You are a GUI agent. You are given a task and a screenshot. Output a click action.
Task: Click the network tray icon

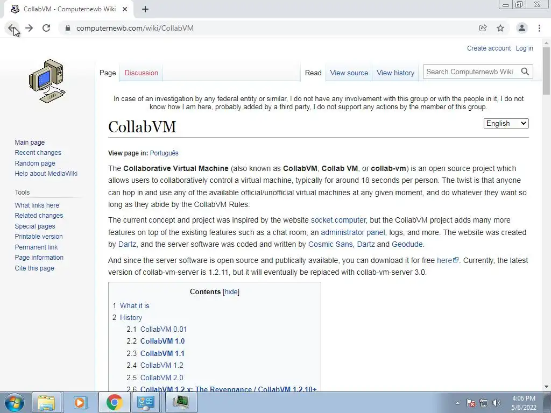click(484, 403)
